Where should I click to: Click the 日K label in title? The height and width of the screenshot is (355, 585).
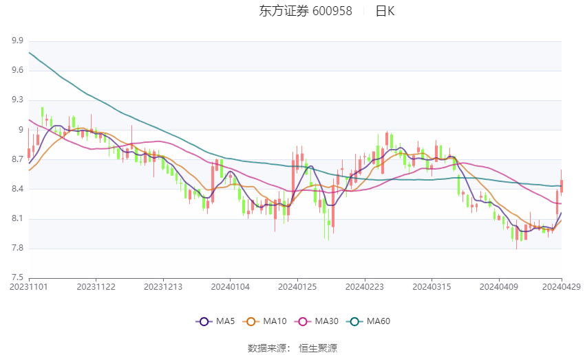[x=385, y=11]
